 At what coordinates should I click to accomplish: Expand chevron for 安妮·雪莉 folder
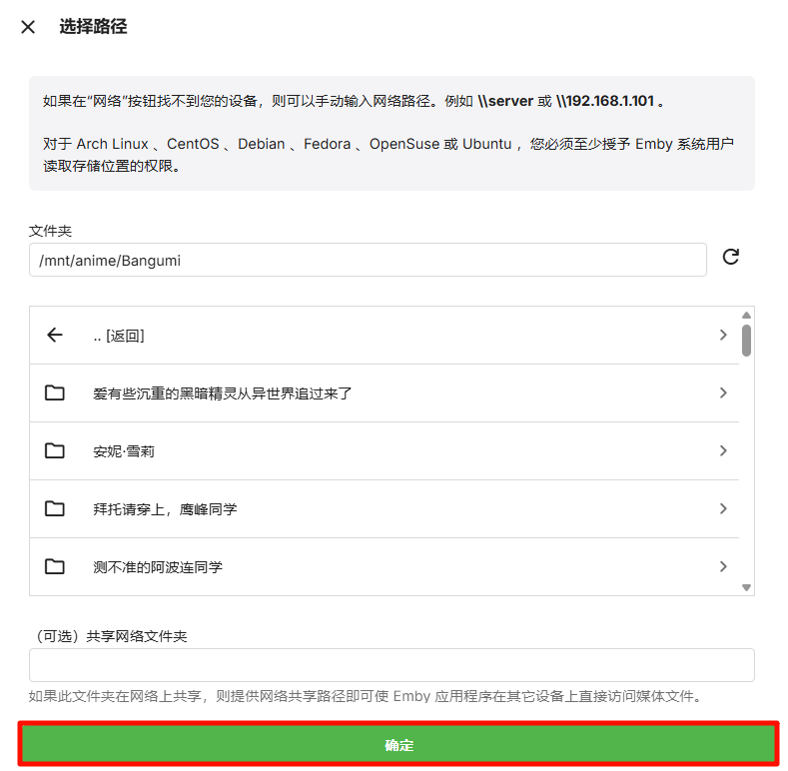point(723,451)
